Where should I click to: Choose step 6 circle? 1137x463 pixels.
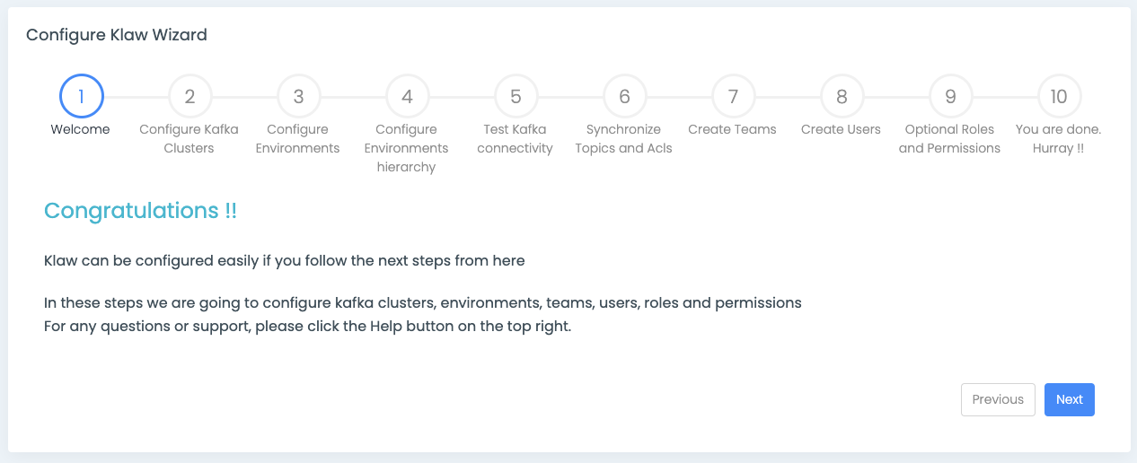click(x=624, y=96)
